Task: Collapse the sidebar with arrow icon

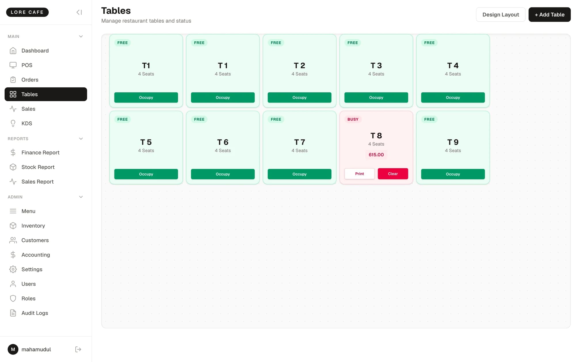Action: 79,12
